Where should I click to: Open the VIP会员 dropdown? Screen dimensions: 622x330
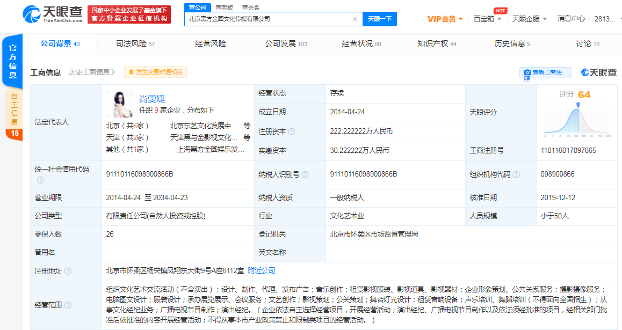445,19
